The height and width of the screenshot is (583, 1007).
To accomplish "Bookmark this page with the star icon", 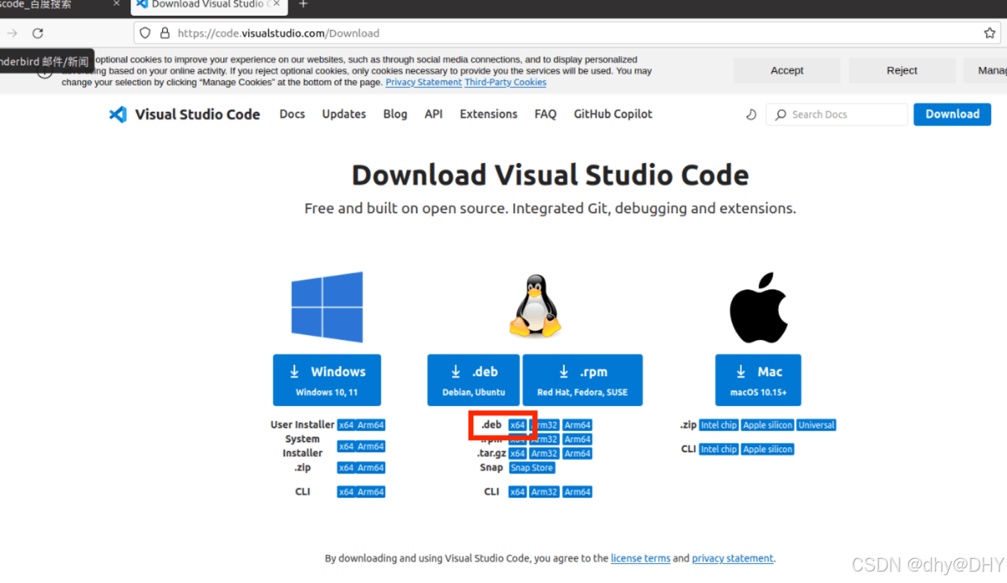I will (x=989, y=33).
